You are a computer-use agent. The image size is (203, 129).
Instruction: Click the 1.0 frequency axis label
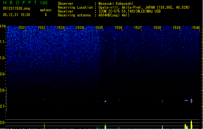coord(3,58)
